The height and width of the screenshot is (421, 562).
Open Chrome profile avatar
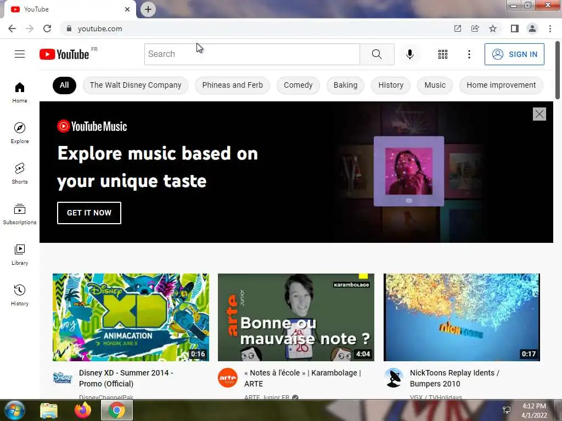pos(532,29)
